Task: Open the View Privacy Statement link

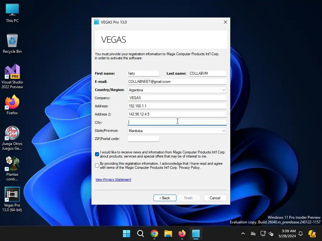Action: [113, 179]
